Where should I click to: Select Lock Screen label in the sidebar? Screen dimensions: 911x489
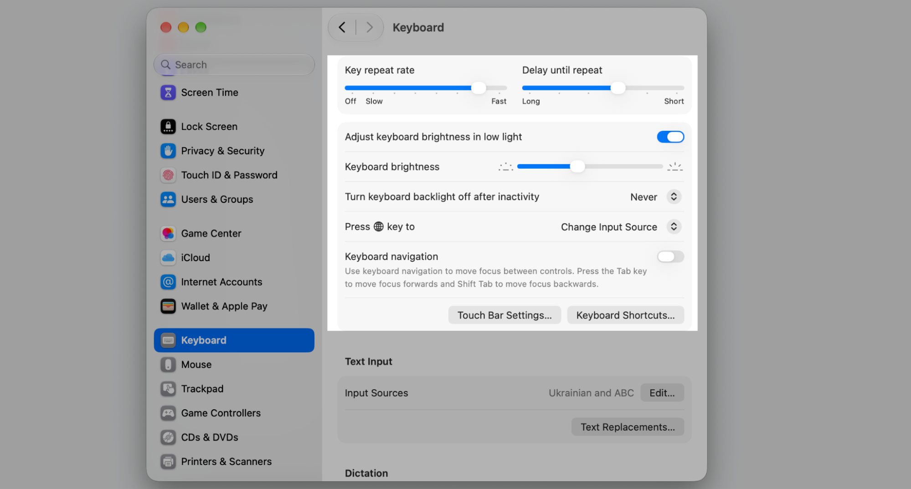point(209,127)
